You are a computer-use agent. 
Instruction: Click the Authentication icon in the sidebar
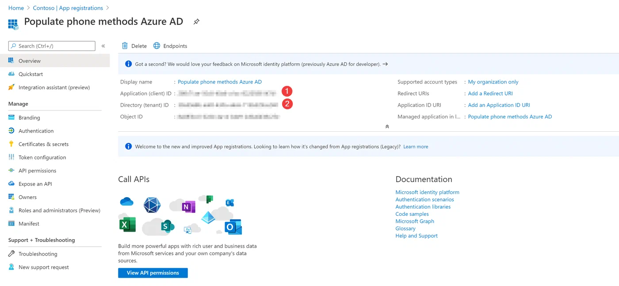pyautogui.click(x=11, y=131)
